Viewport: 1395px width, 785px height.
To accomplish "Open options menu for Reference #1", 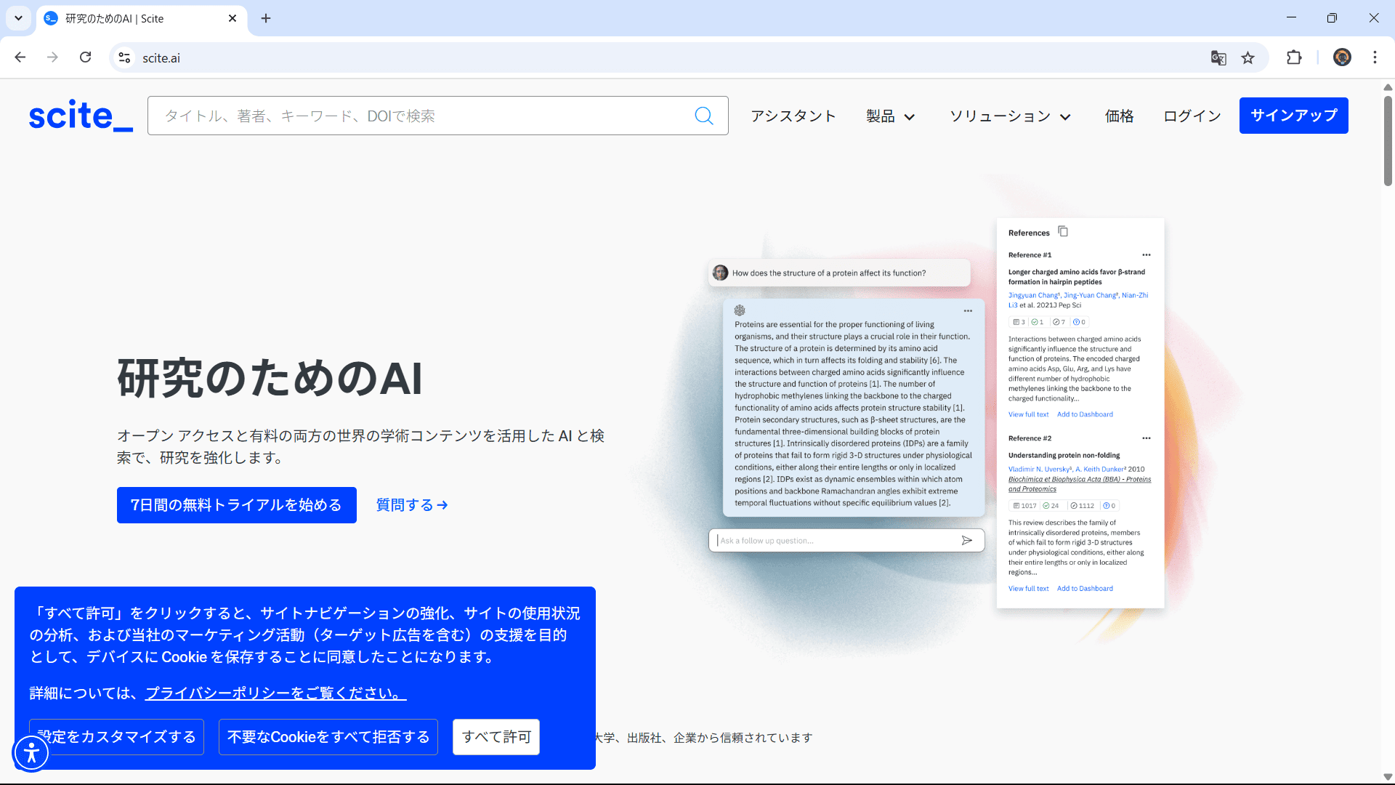I will pyautogui.click(x=1147, y=255).
